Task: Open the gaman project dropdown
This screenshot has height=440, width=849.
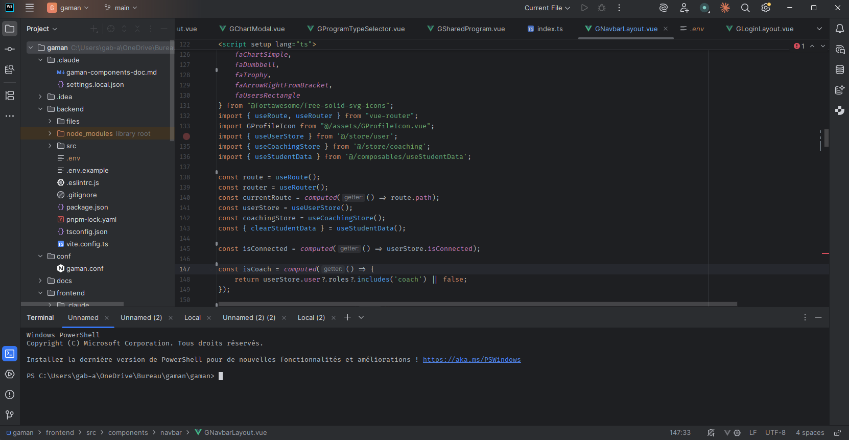Action: [x=68, y=8]
